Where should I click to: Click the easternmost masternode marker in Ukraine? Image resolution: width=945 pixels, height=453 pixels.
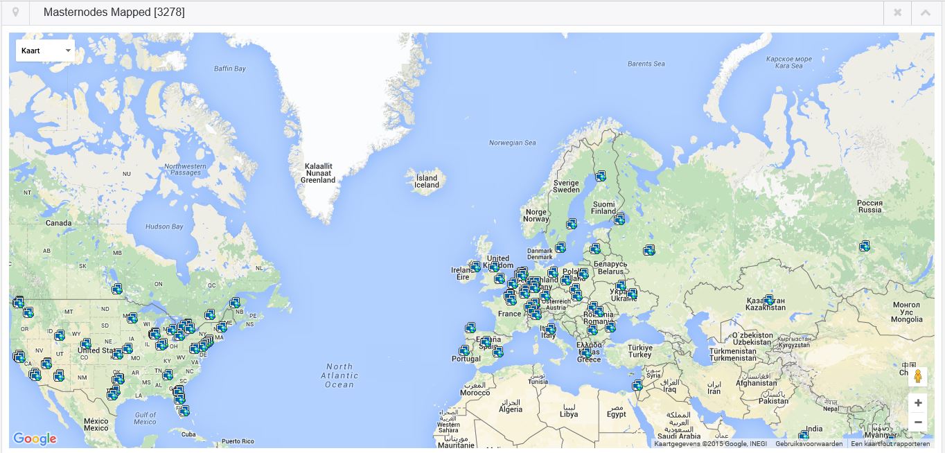632,294
